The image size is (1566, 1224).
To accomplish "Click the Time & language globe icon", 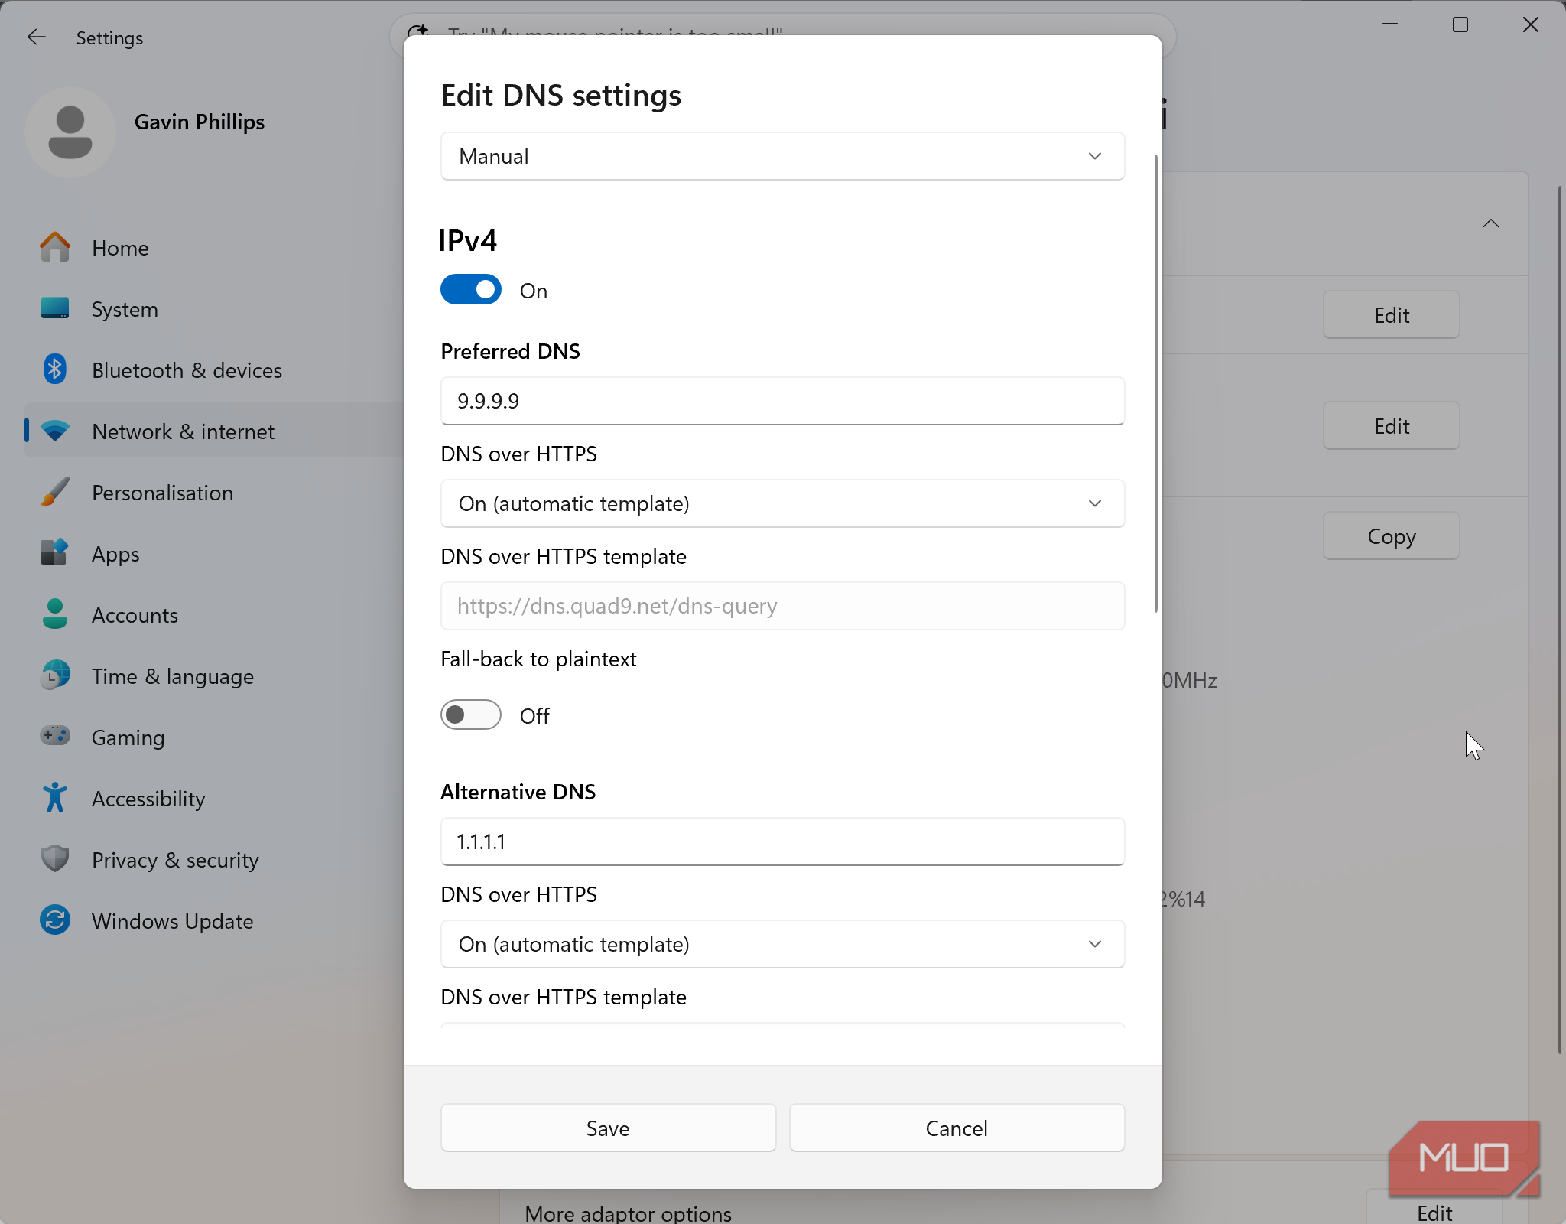I will pyautogui.click(x=54, y=676).
